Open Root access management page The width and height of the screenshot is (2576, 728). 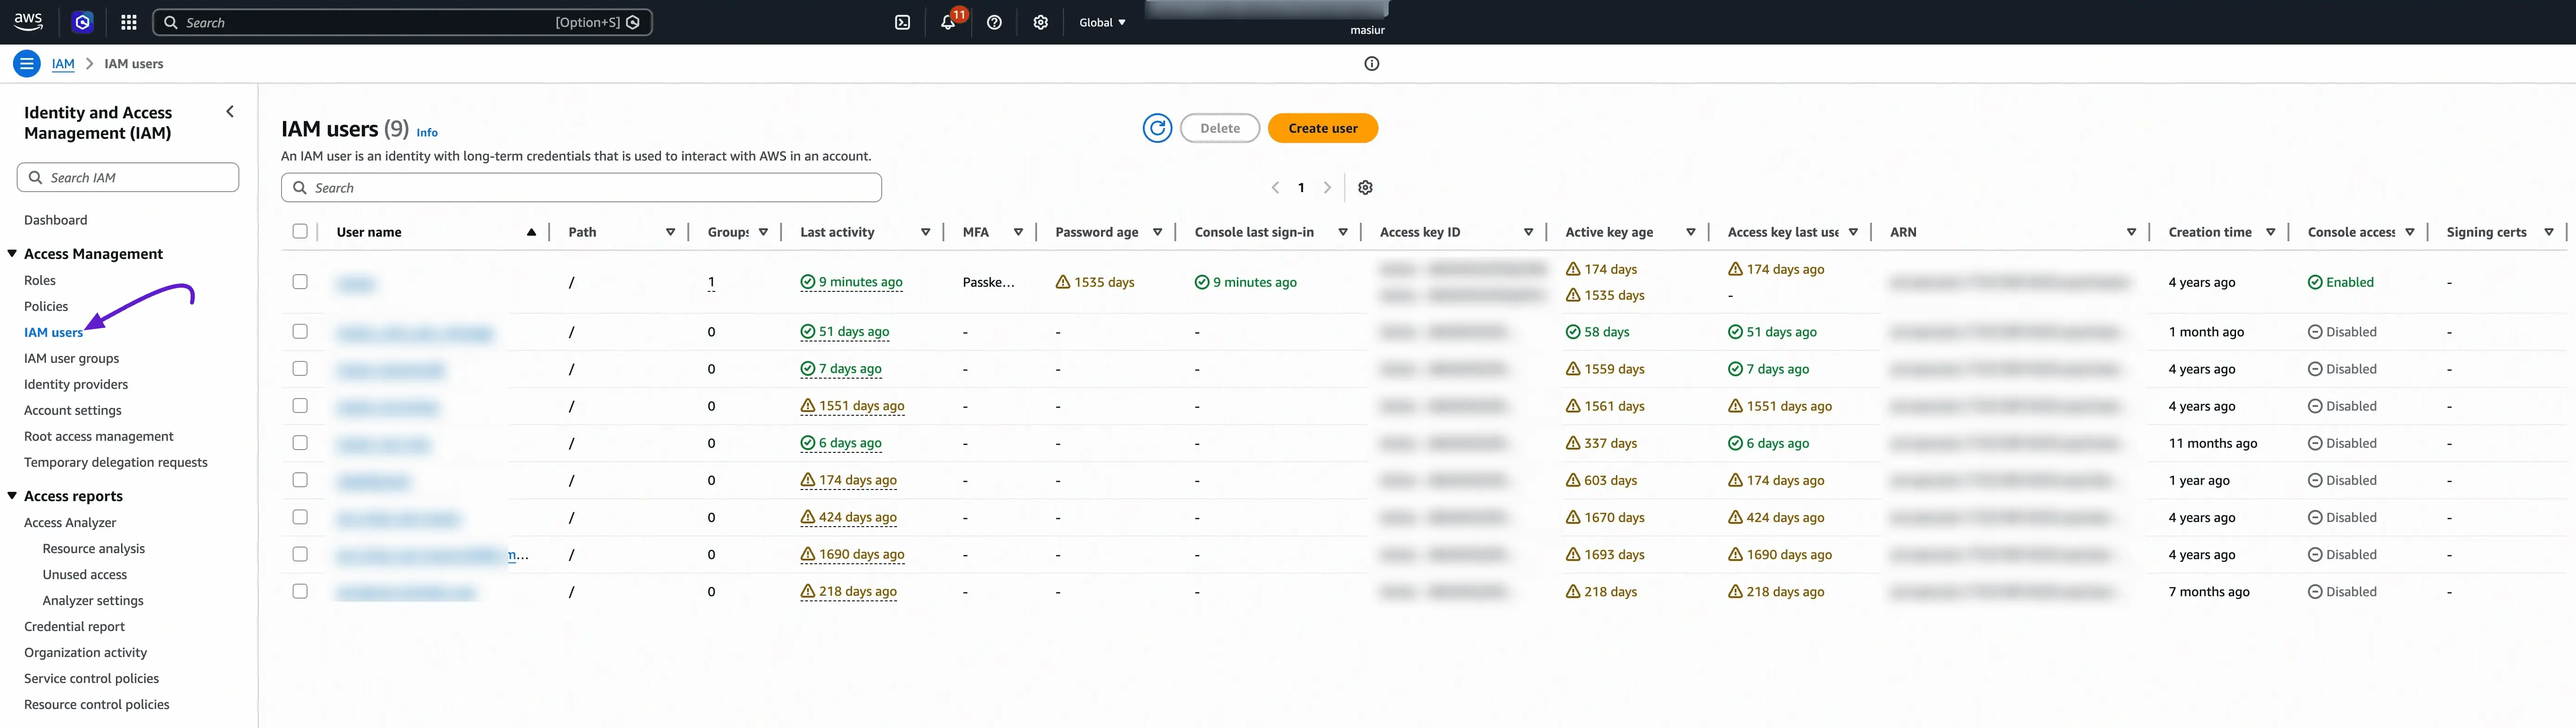pyautogui.click(x=98, y=436)
